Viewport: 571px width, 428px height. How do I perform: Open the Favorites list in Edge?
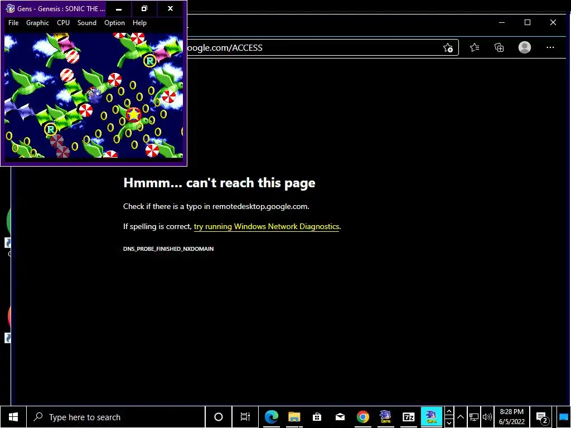pos(475,48)
